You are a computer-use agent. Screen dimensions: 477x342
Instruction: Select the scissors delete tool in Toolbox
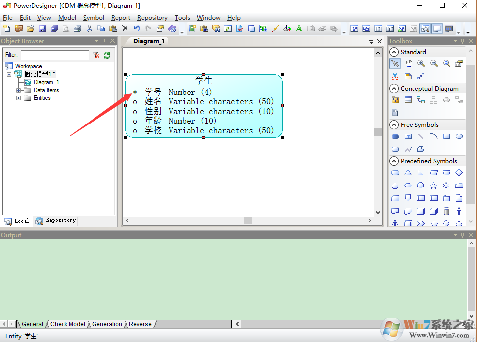point(395,76)
